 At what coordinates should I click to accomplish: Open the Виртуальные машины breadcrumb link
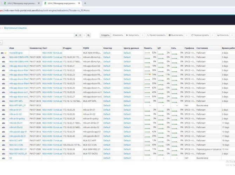click(16, 27)
